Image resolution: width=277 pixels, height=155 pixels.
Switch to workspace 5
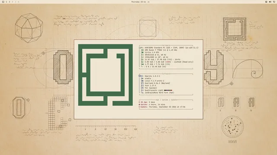click(18, 2)
